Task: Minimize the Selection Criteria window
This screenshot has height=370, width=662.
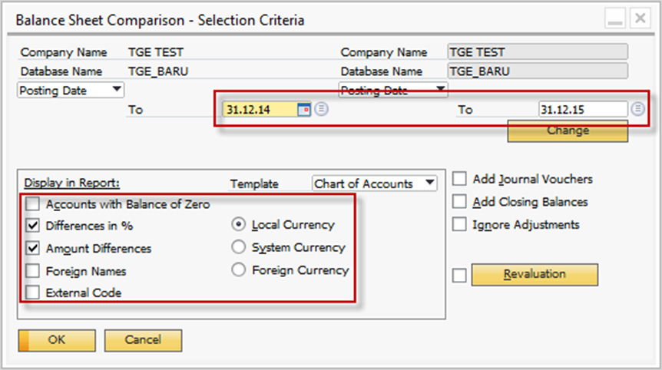Action: 614,18
